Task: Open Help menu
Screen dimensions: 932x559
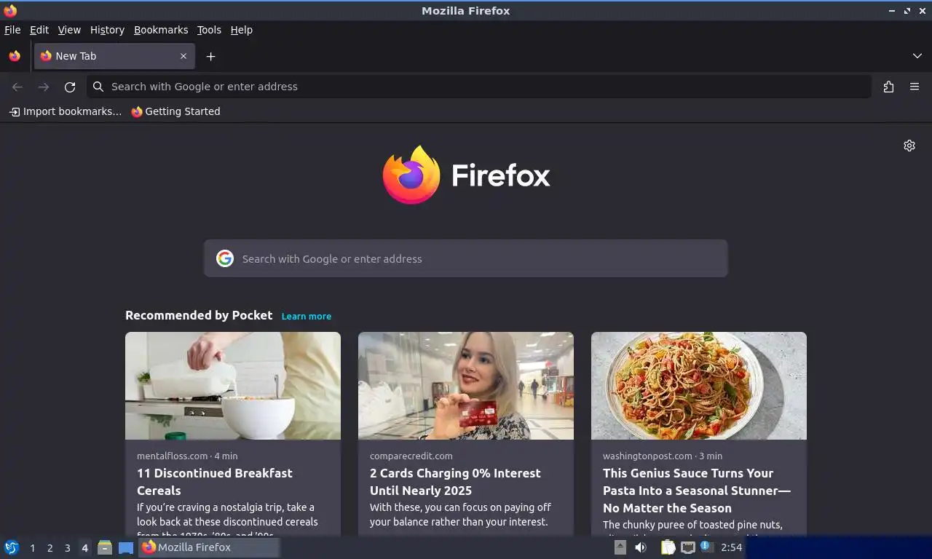Action: coord(241,30)
